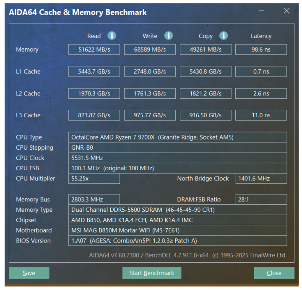Click the CPU Clock value 5531.5 MHz
This screenshot has width=302, height=290.
(177, 158)
